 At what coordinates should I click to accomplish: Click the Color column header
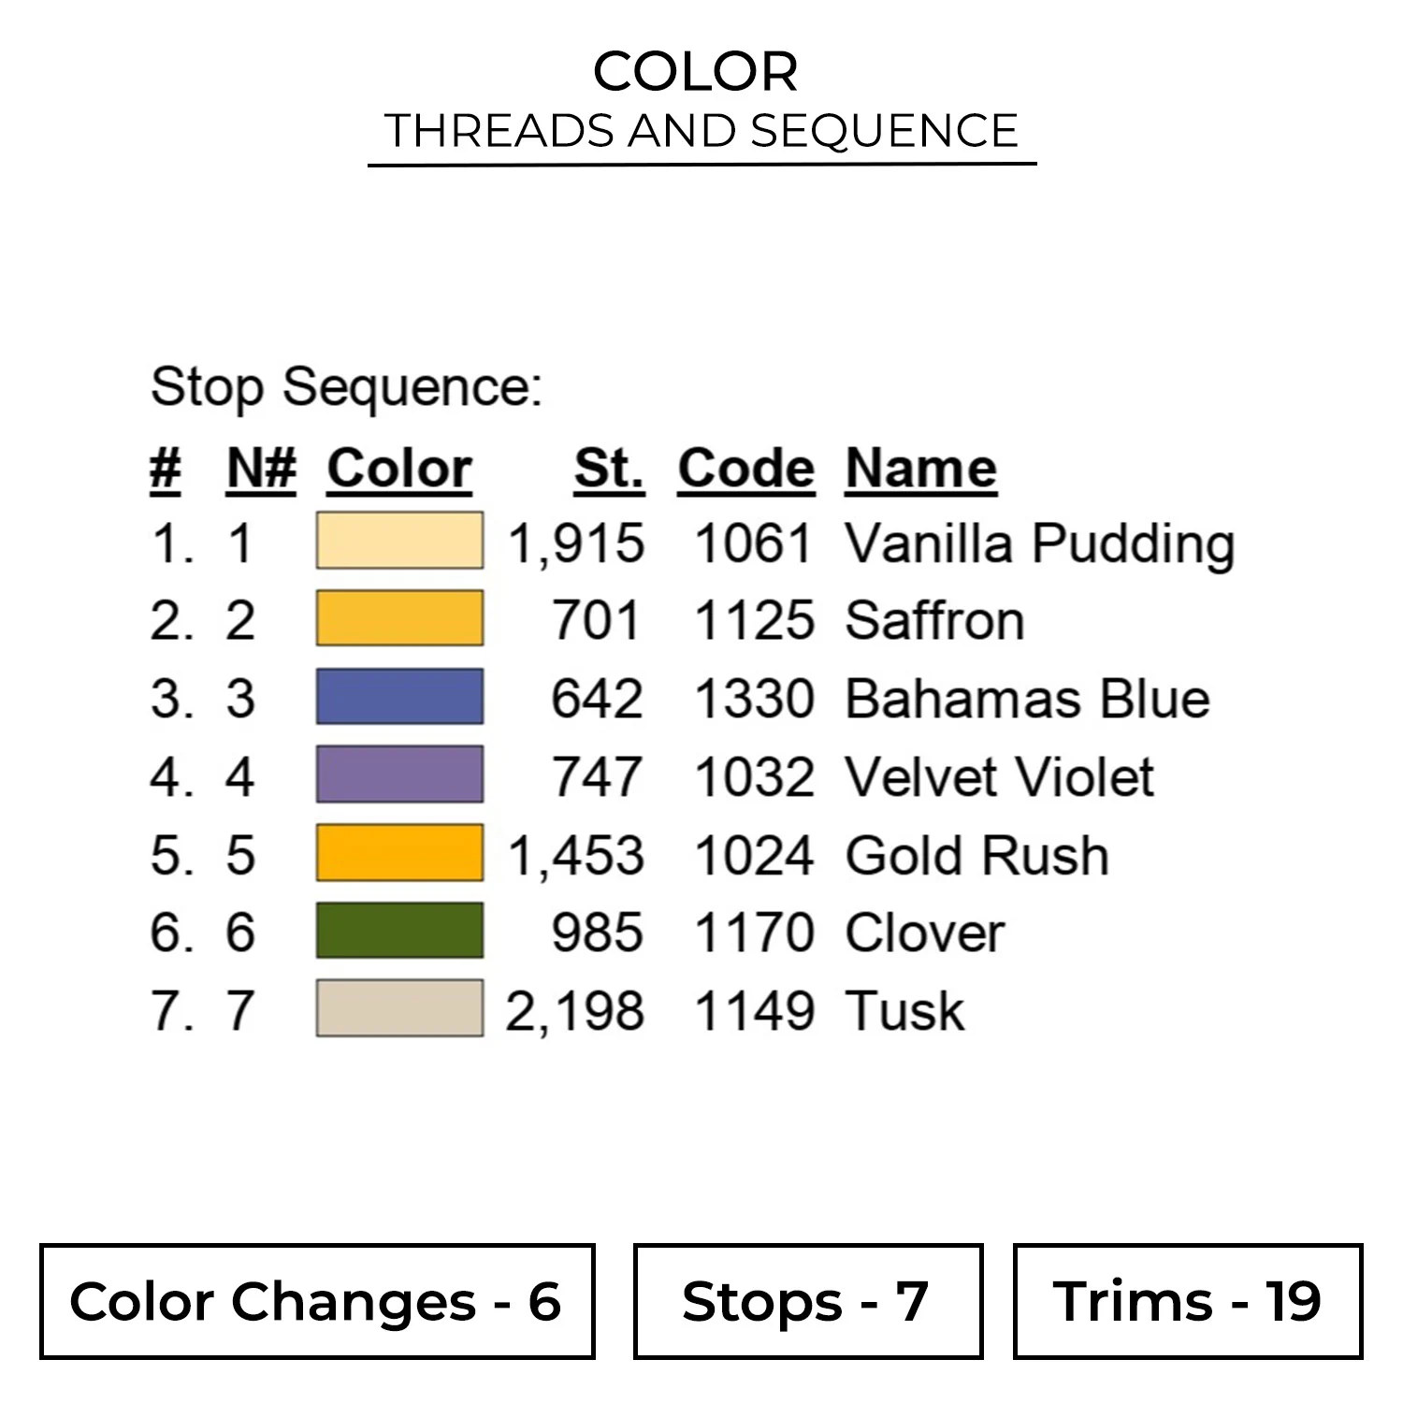(x=399, y=468)
